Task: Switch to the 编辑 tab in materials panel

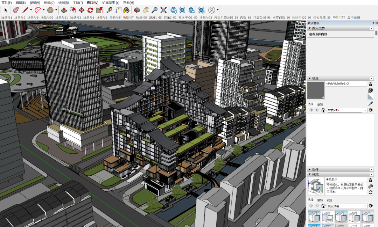Action: (x=320, y=104)
